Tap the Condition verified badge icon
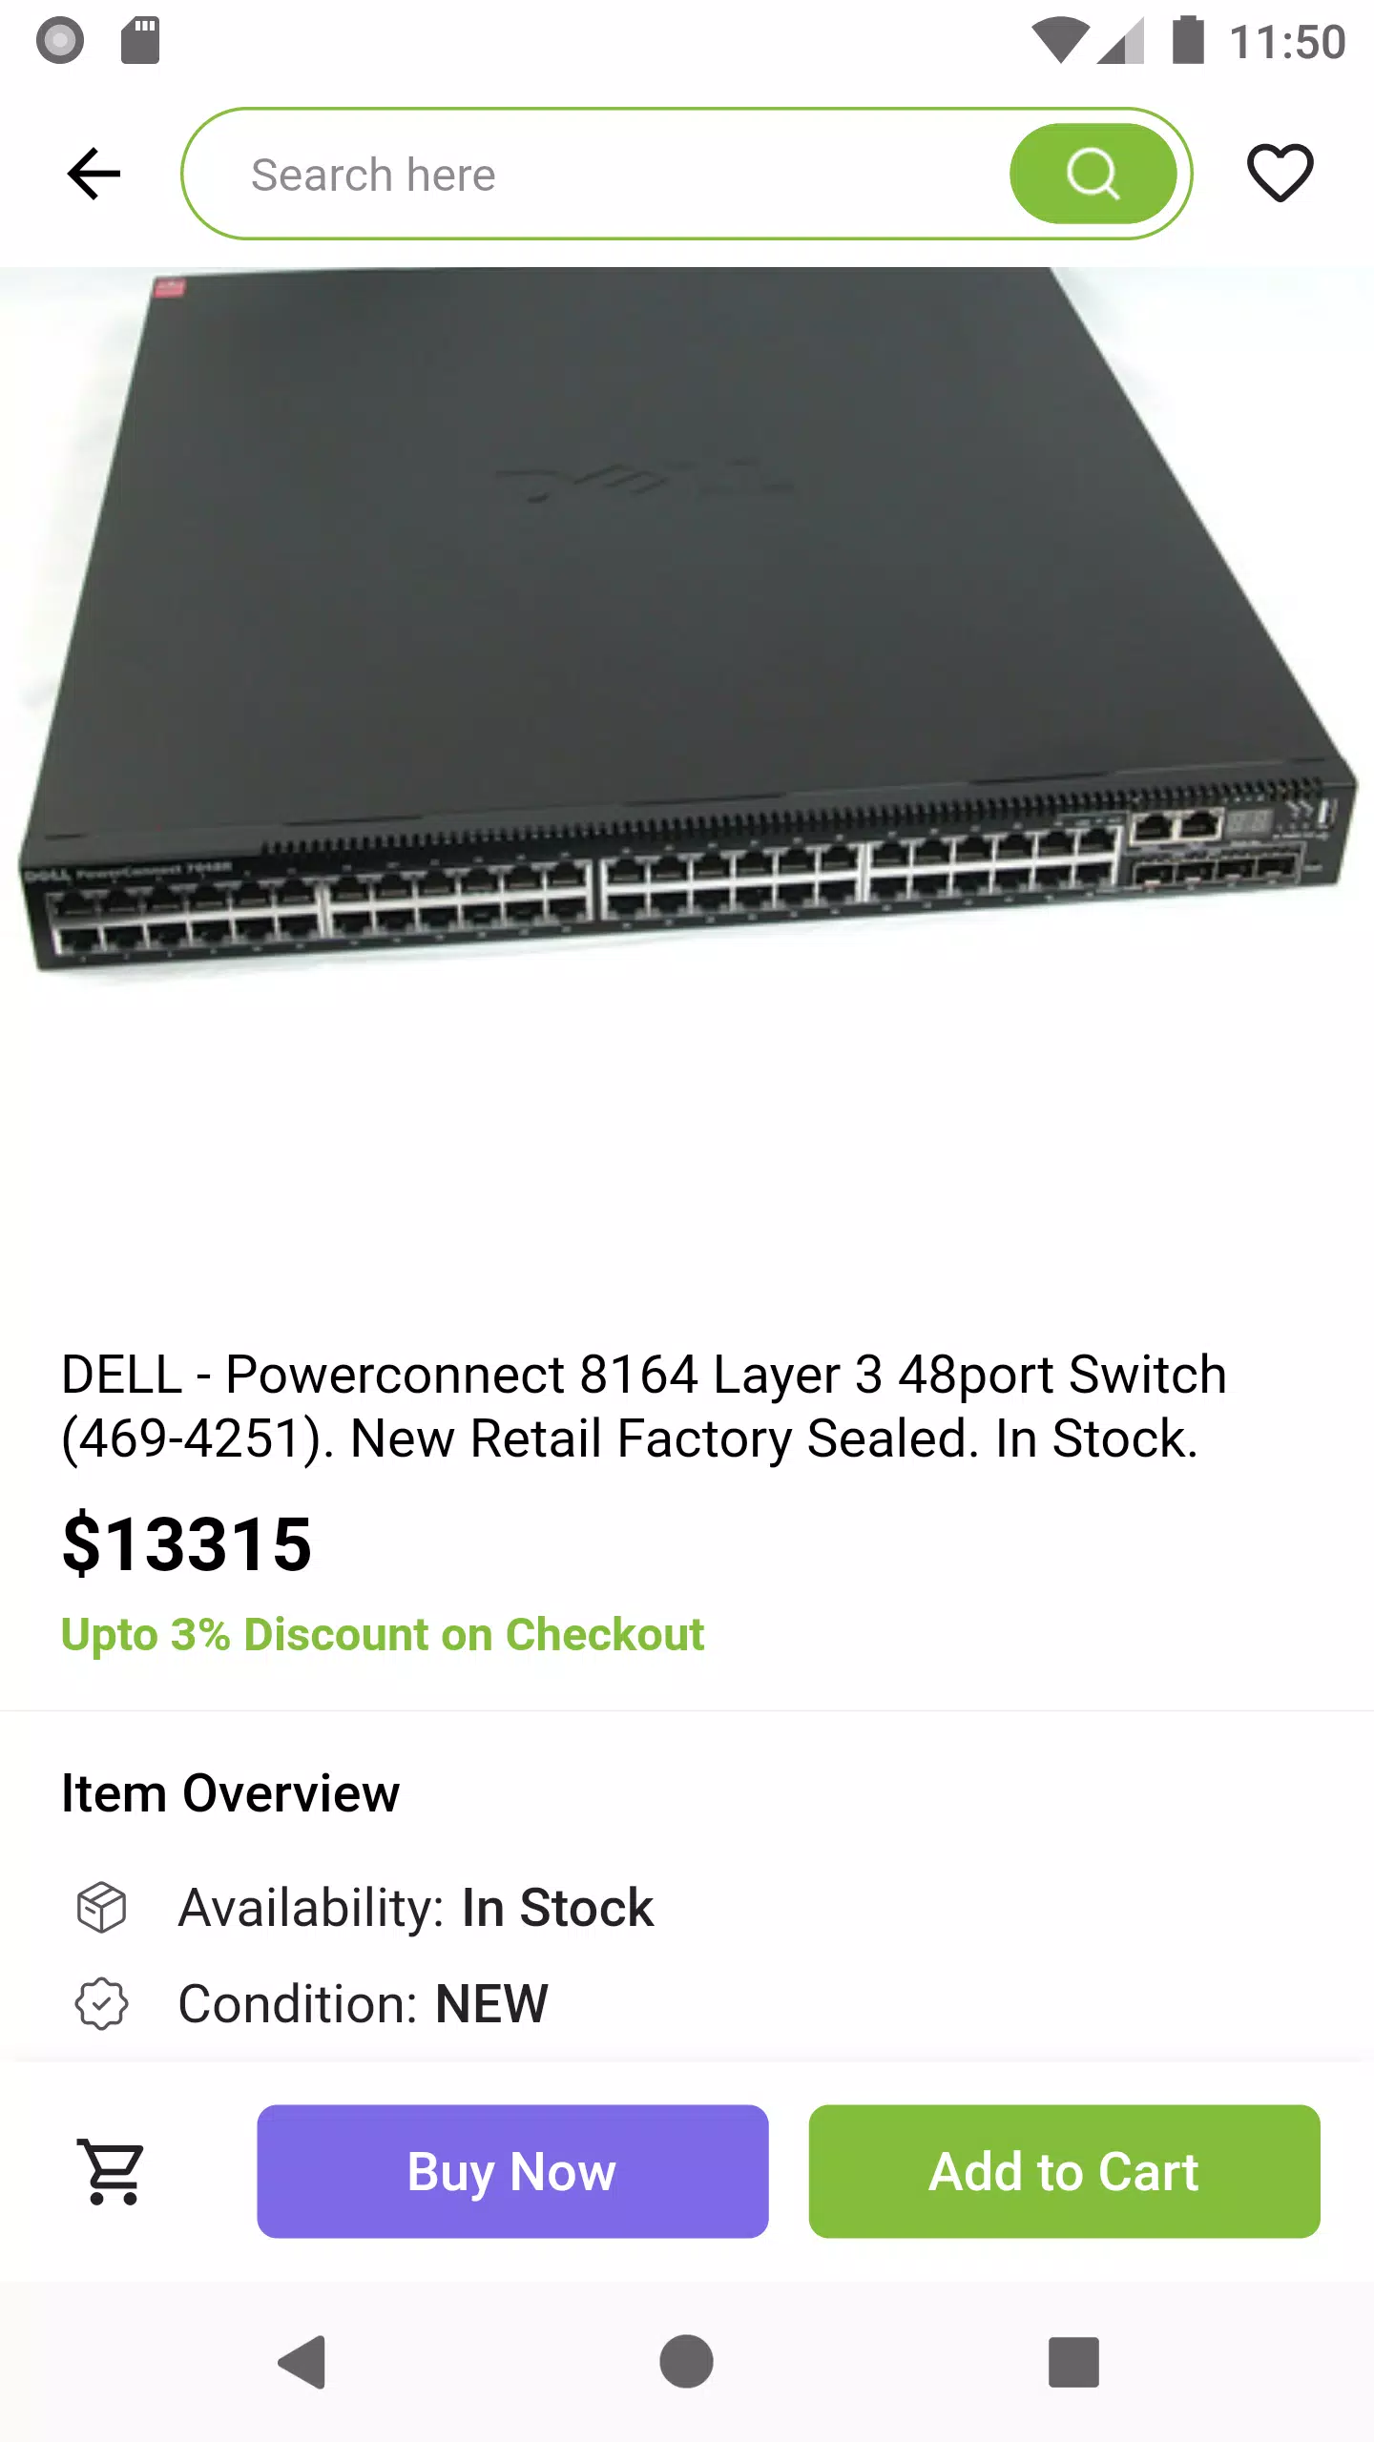 click(101, 2003)
